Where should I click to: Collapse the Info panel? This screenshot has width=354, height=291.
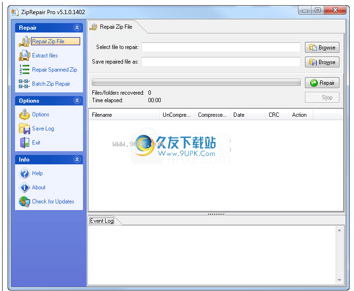[x=77, y=160]
